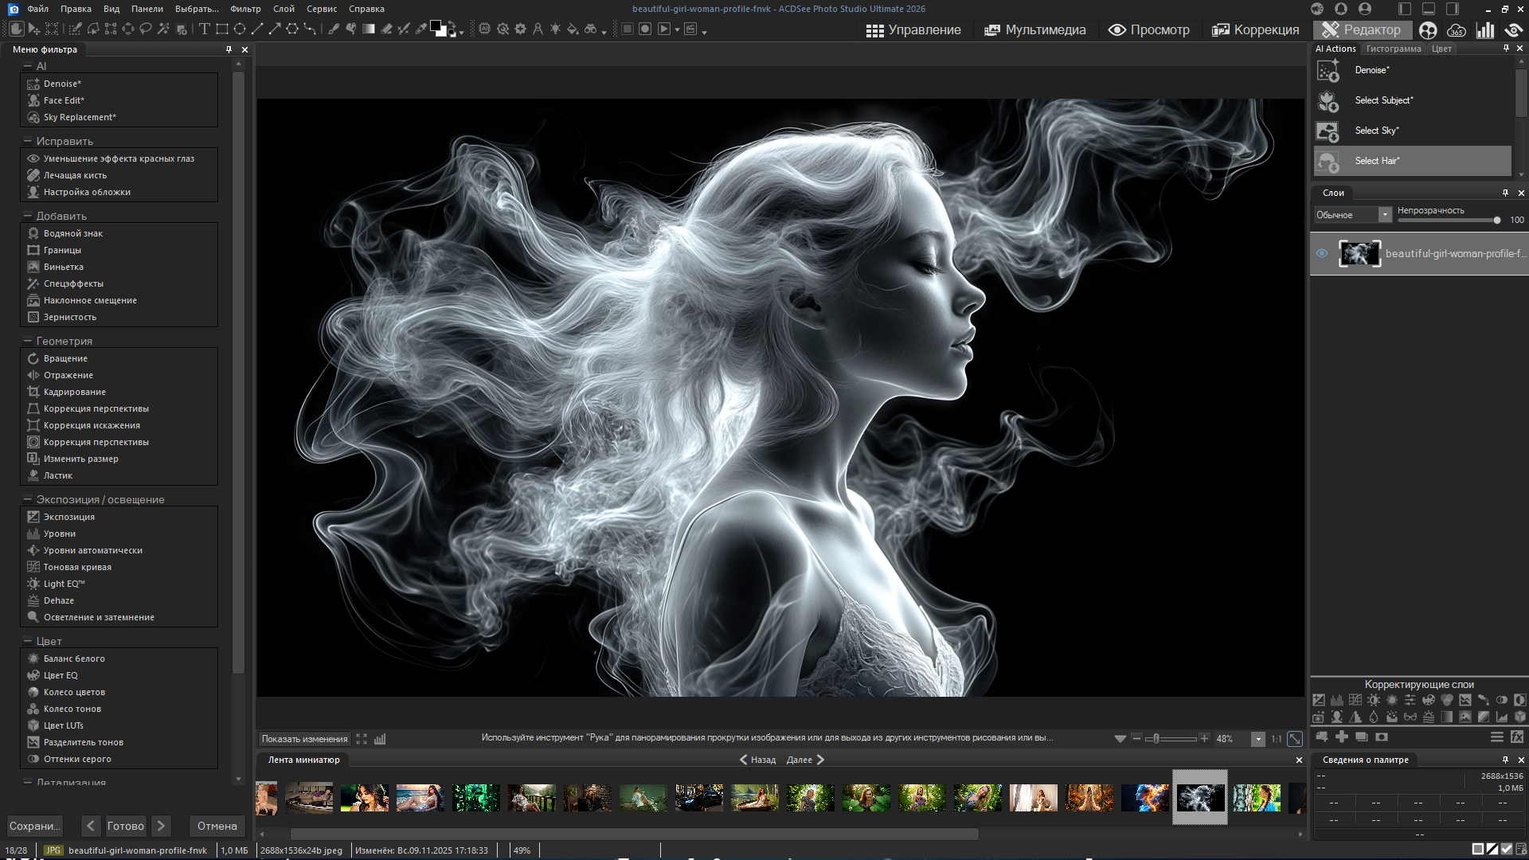Select the Gradient tool
1529x860 pixels.
tap(369, 29)
